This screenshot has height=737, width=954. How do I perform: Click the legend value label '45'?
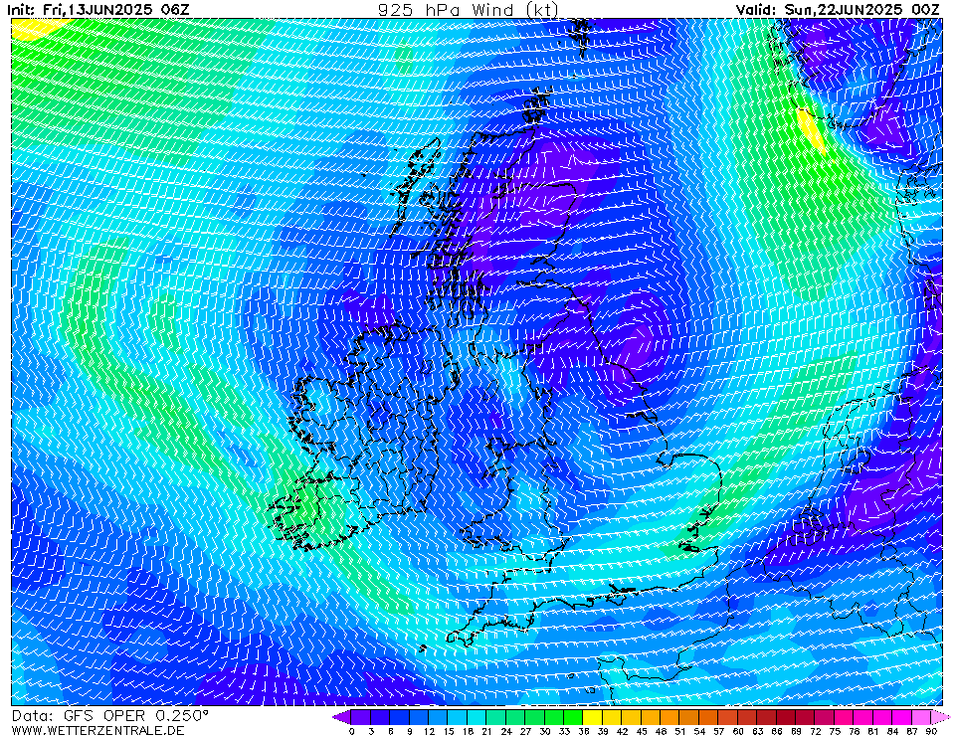(642, 731)
